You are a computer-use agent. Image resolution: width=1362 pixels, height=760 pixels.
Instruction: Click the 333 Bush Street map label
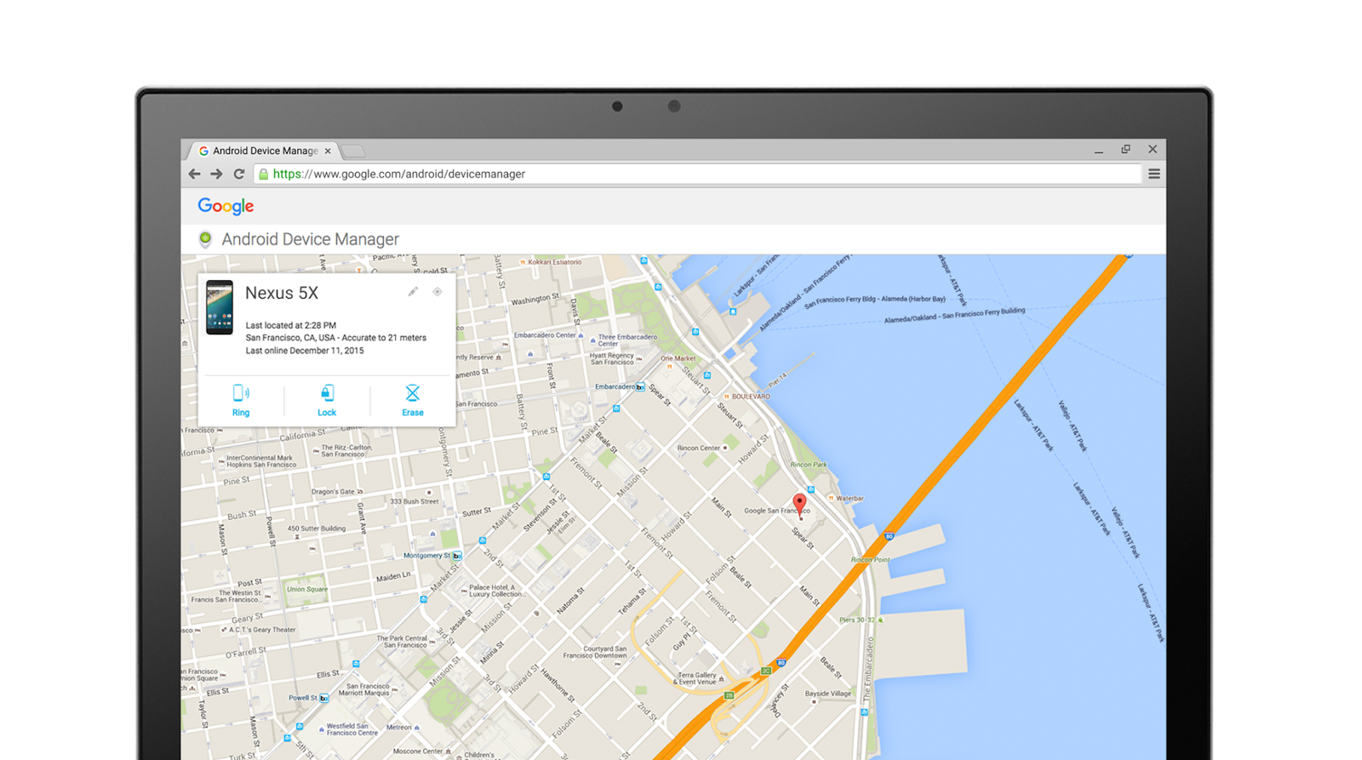415,501
